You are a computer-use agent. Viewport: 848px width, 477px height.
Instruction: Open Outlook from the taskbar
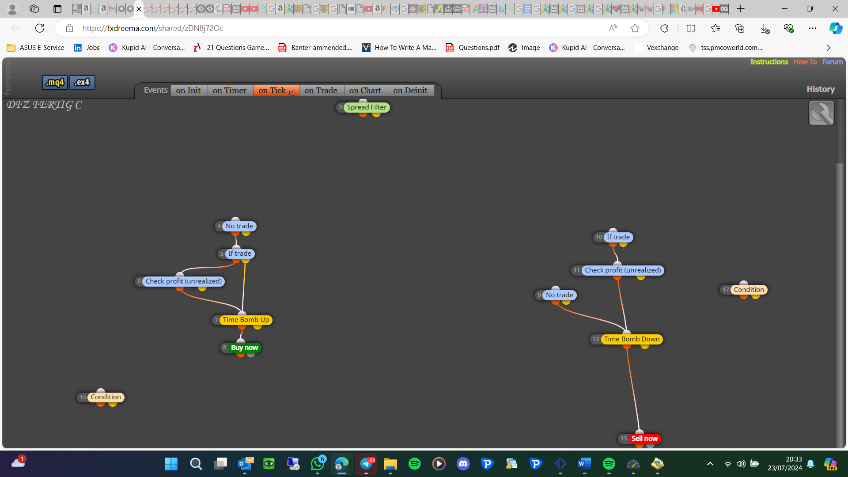(x=245, y=464)
